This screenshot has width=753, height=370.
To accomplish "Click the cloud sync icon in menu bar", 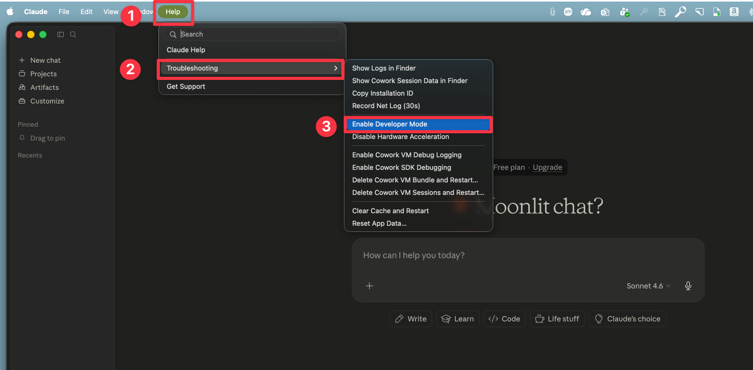I will [586, 11].
